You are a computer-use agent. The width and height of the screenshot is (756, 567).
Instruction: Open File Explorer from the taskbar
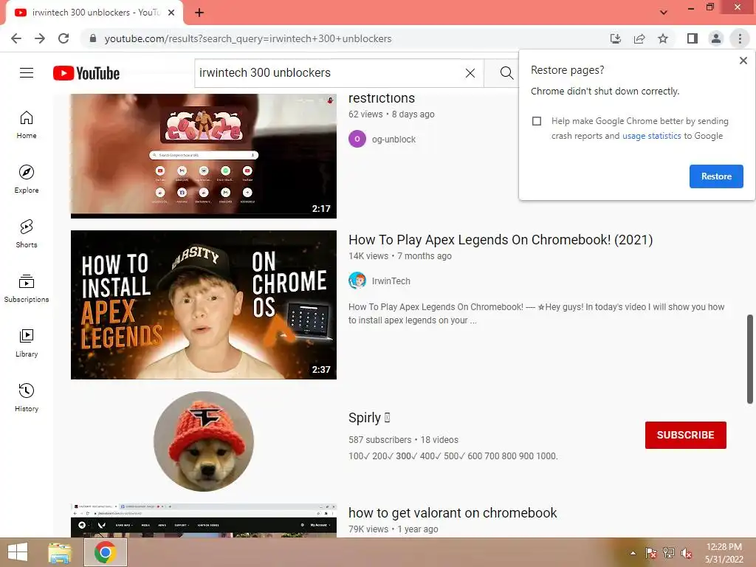[x=60, y=552]
